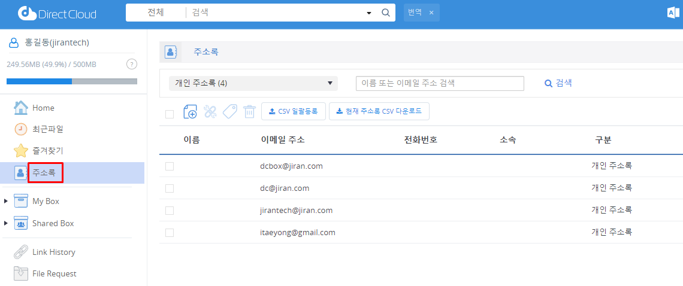Go to Home in the sidebar
Viewport: 683px width, 286px height.
coord(43,108)
